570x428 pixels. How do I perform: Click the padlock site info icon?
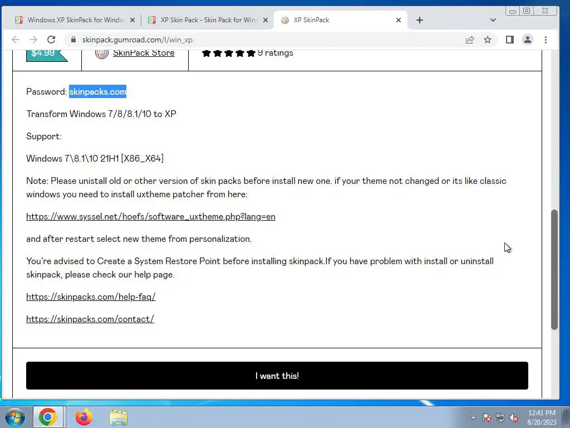(73, 40)
